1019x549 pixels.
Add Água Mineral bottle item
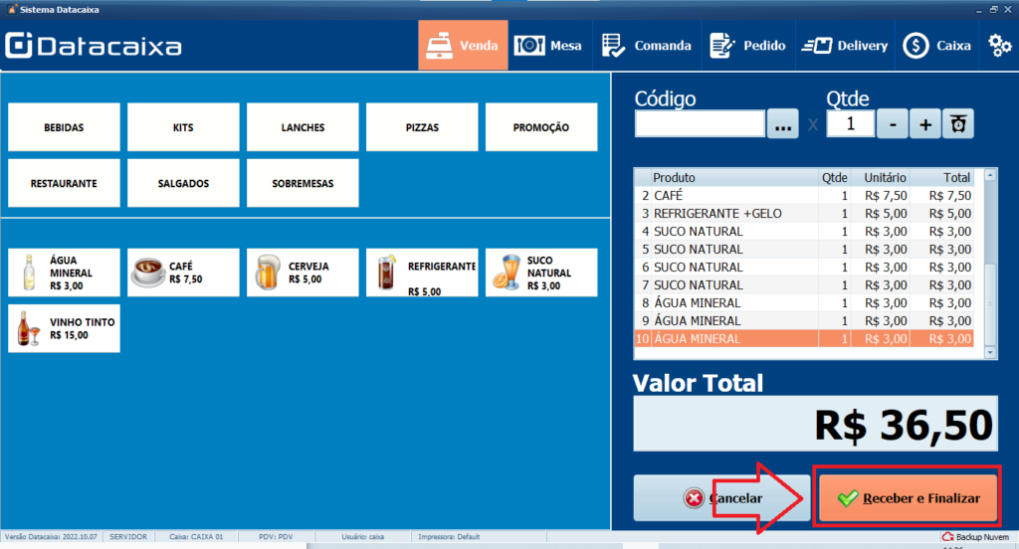coord(64,273)
